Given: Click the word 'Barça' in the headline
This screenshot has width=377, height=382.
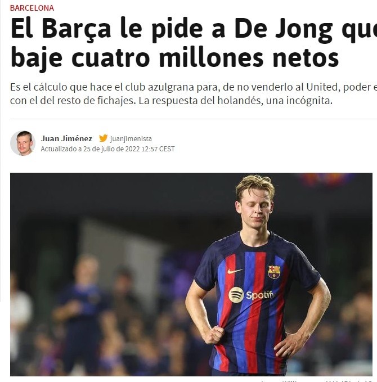Looking at the screenshot, I should click(x=77, y=29).
